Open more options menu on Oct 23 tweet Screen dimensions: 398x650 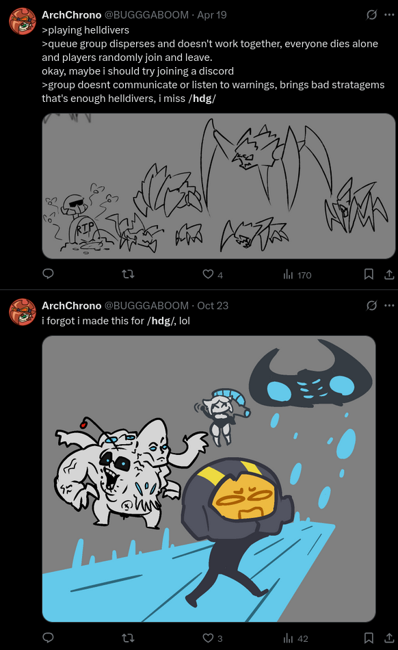[x=389, y=306]
